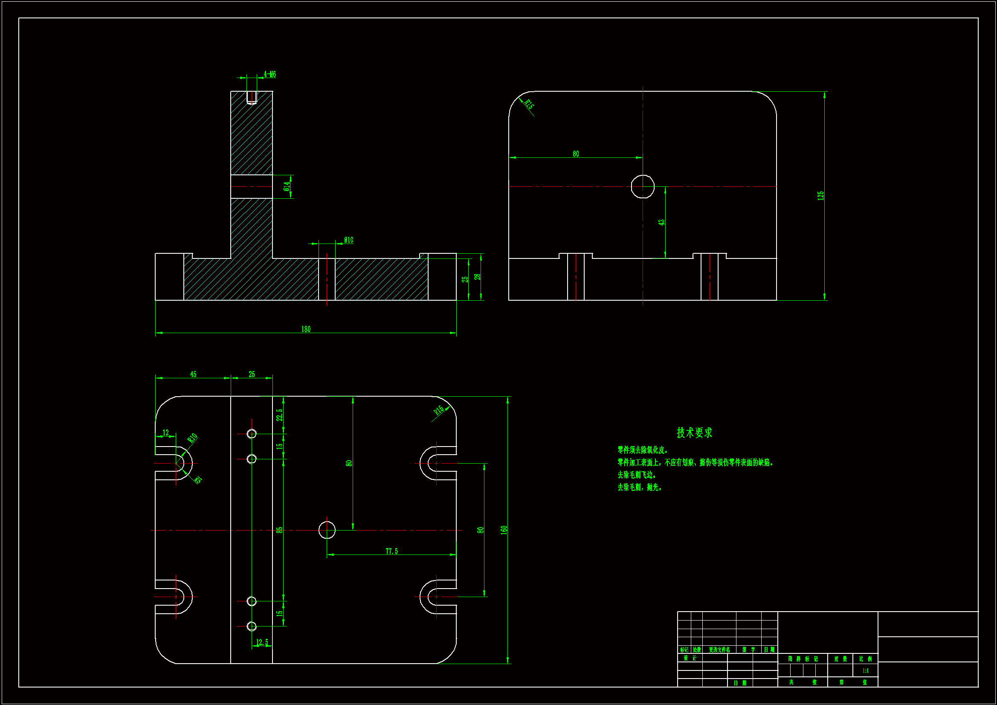Click the 技术要求 heading text
This screenshot has height=705, width=997.
[x=694, y=432]
